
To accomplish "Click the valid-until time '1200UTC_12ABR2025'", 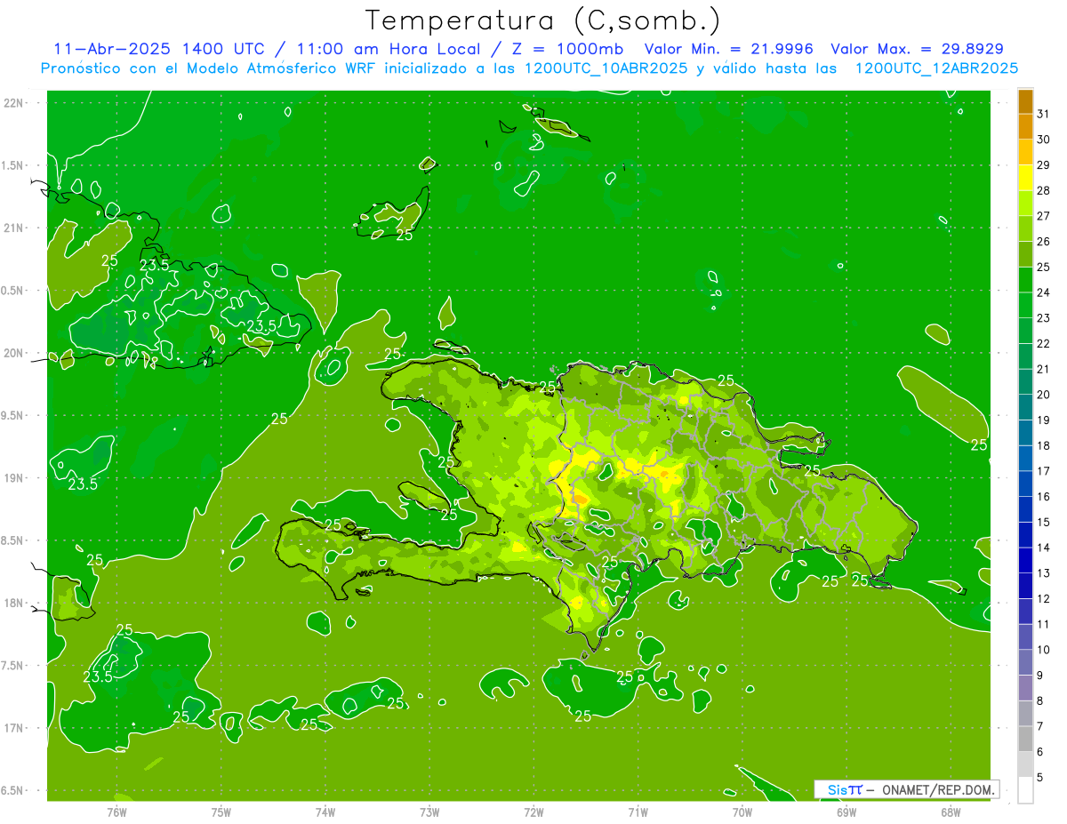I will [935, 68].
